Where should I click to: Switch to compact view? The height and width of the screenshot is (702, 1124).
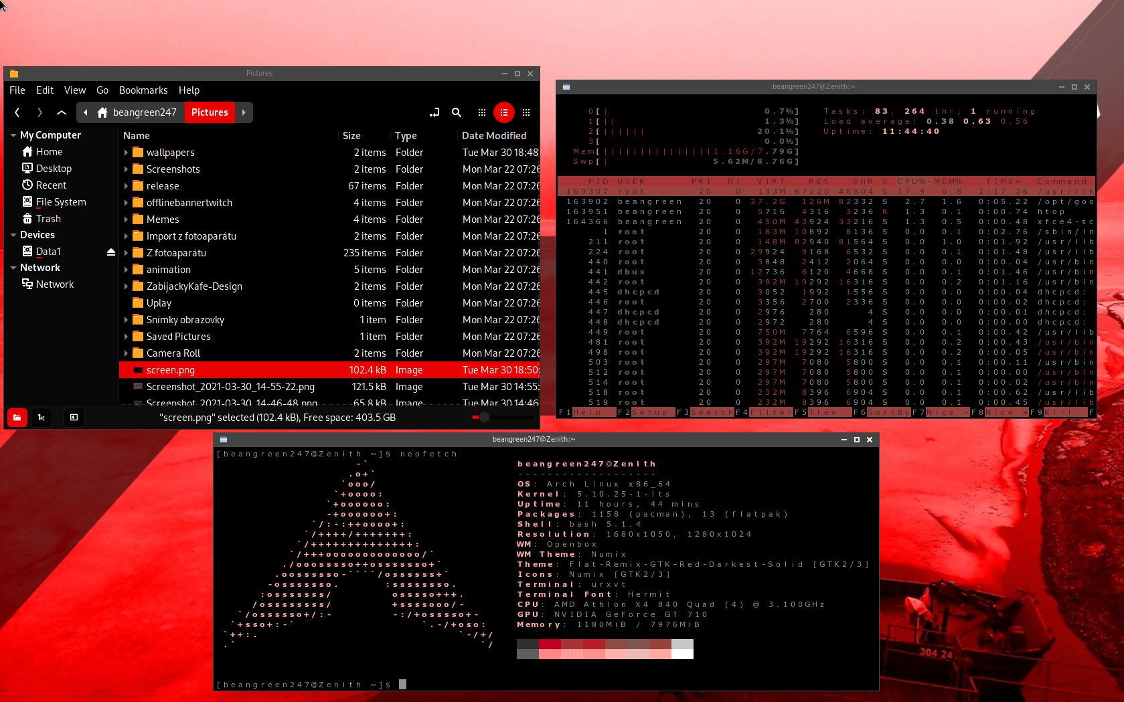pyautogui.click(x=526, y=112)
